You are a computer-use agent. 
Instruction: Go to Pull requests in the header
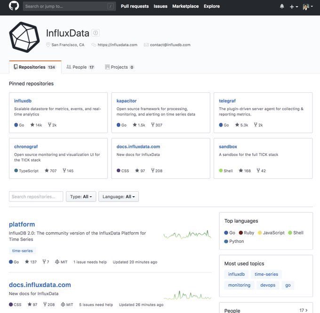[x=135, y=6]
